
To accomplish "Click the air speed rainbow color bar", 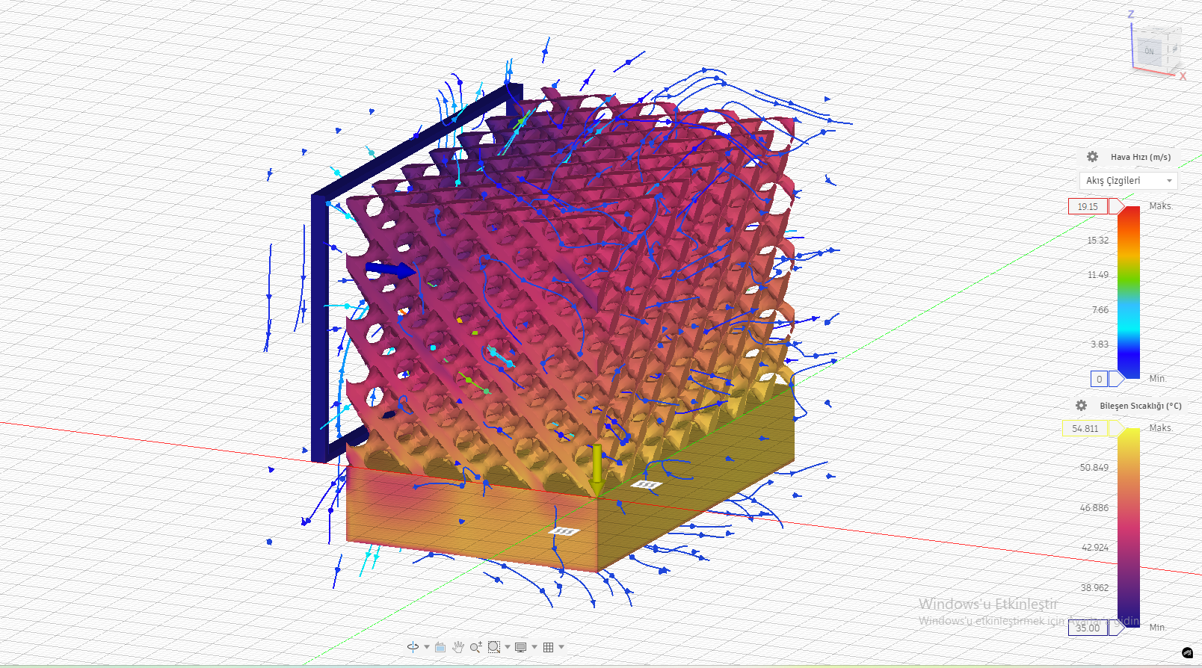I will (x=1129, y=293).
